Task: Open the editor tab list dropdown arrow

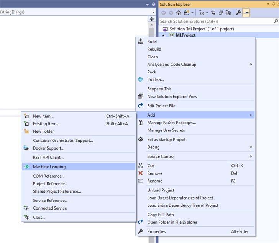Action: point(147,5)
